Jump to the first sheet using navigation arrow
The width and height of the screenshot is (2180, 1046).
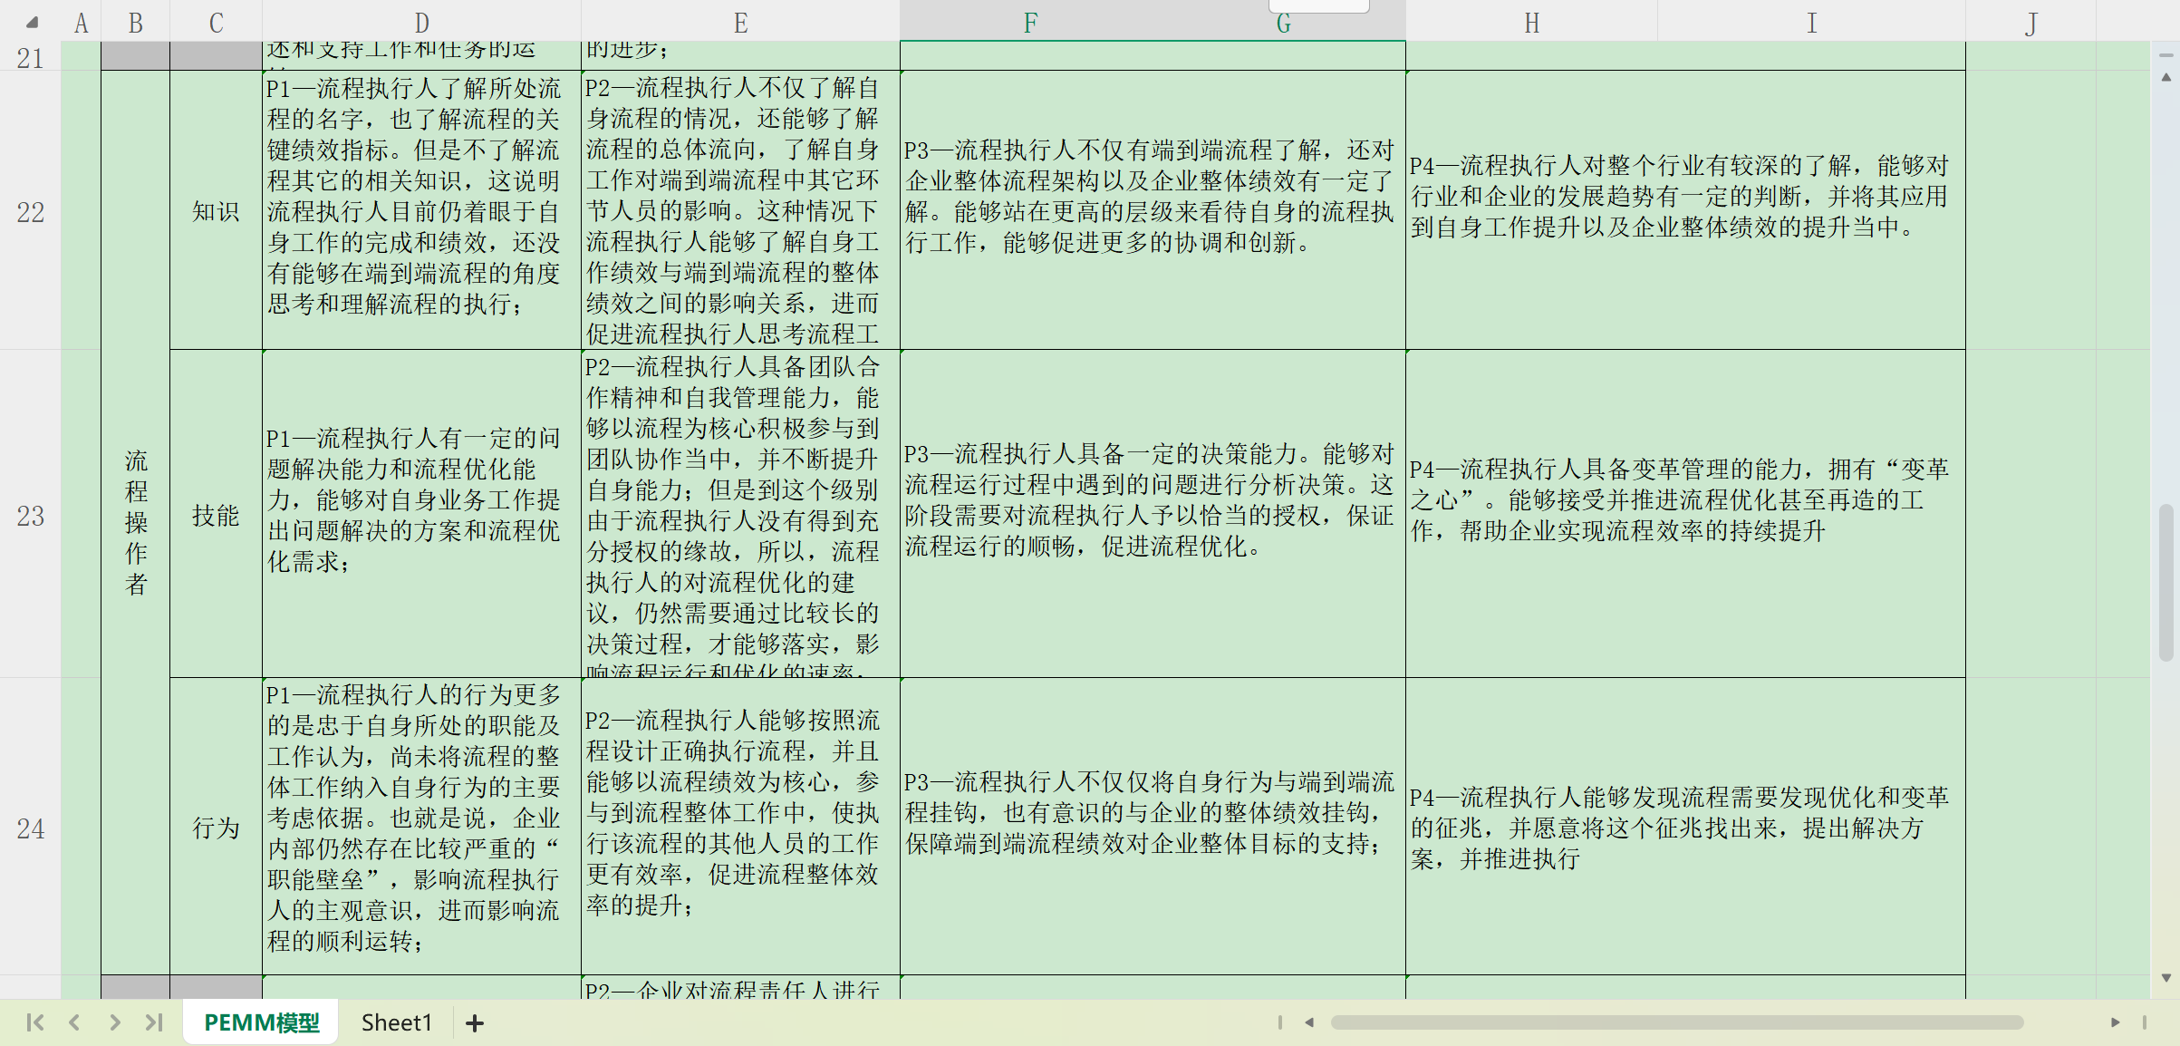[x=34, y=1022]
